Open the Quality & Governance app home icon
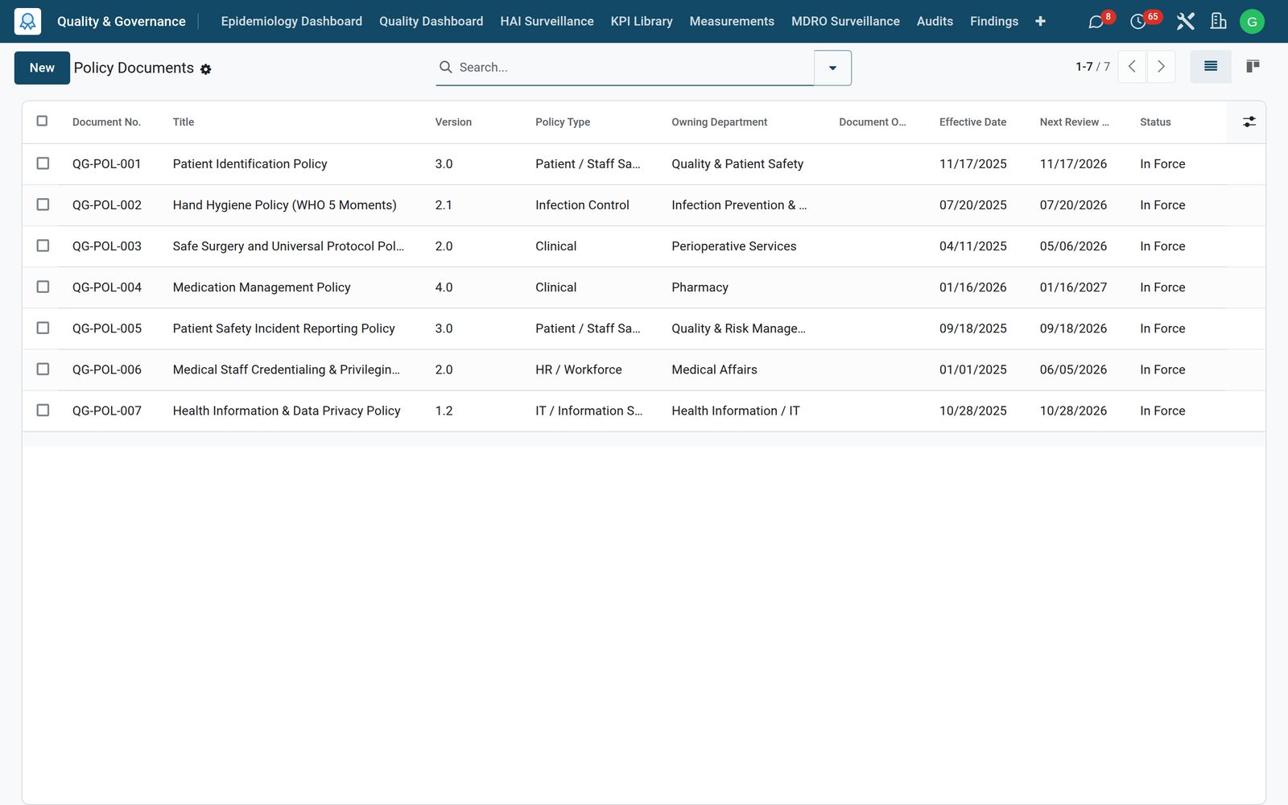The width and height of the screenshot is (1288, 805). 27,21
